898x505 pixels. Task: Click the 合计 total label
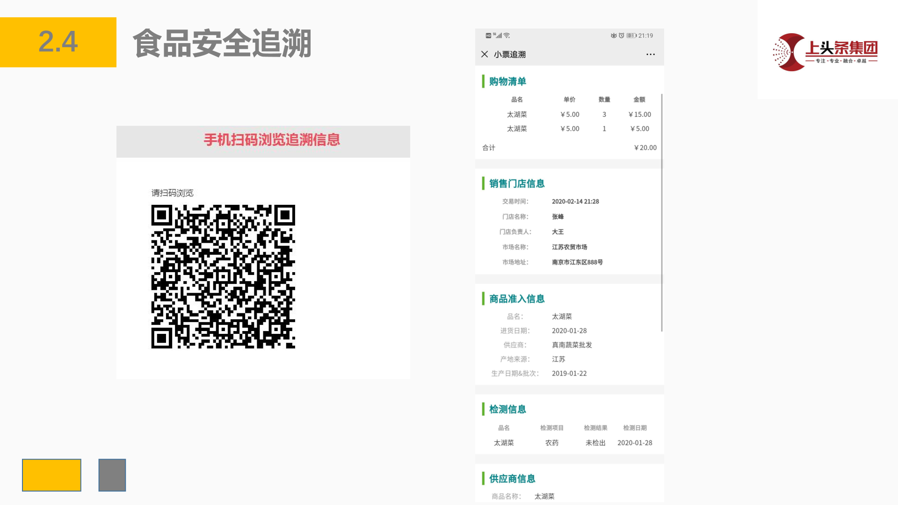click(x=489, y=147)
